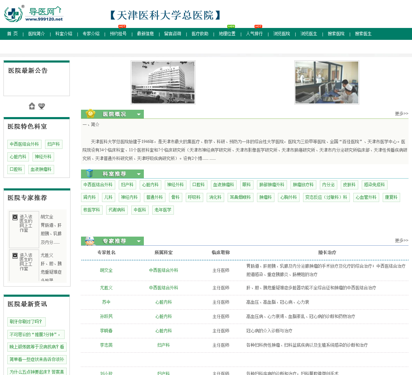Image resolution: width=412 pixels, height=375 pixels.
Task: Select 妇产科 in 医院特色科室 sidebar
Action: pos(54,144)
